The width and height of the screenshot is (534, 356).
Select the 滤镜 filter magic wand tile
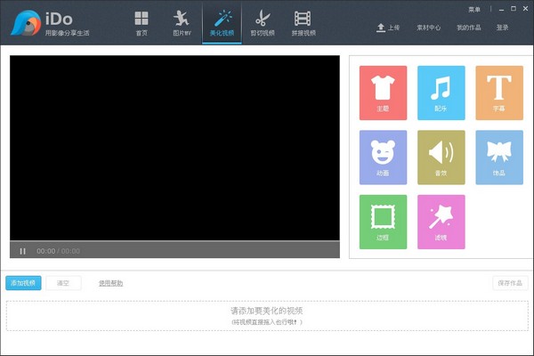pos(441,222)
